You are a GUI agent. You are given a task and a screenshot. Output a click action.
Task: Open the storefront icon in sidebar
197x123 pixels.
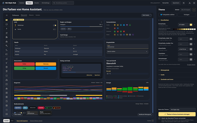pyautogui.click(x=7, y=72)
